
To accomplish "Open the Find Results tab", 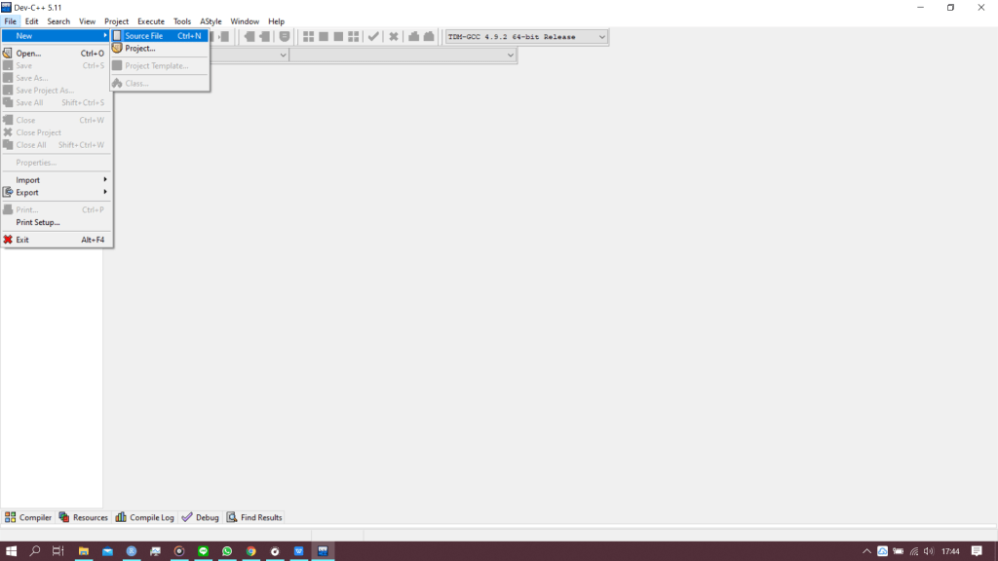I will (254, 517).
